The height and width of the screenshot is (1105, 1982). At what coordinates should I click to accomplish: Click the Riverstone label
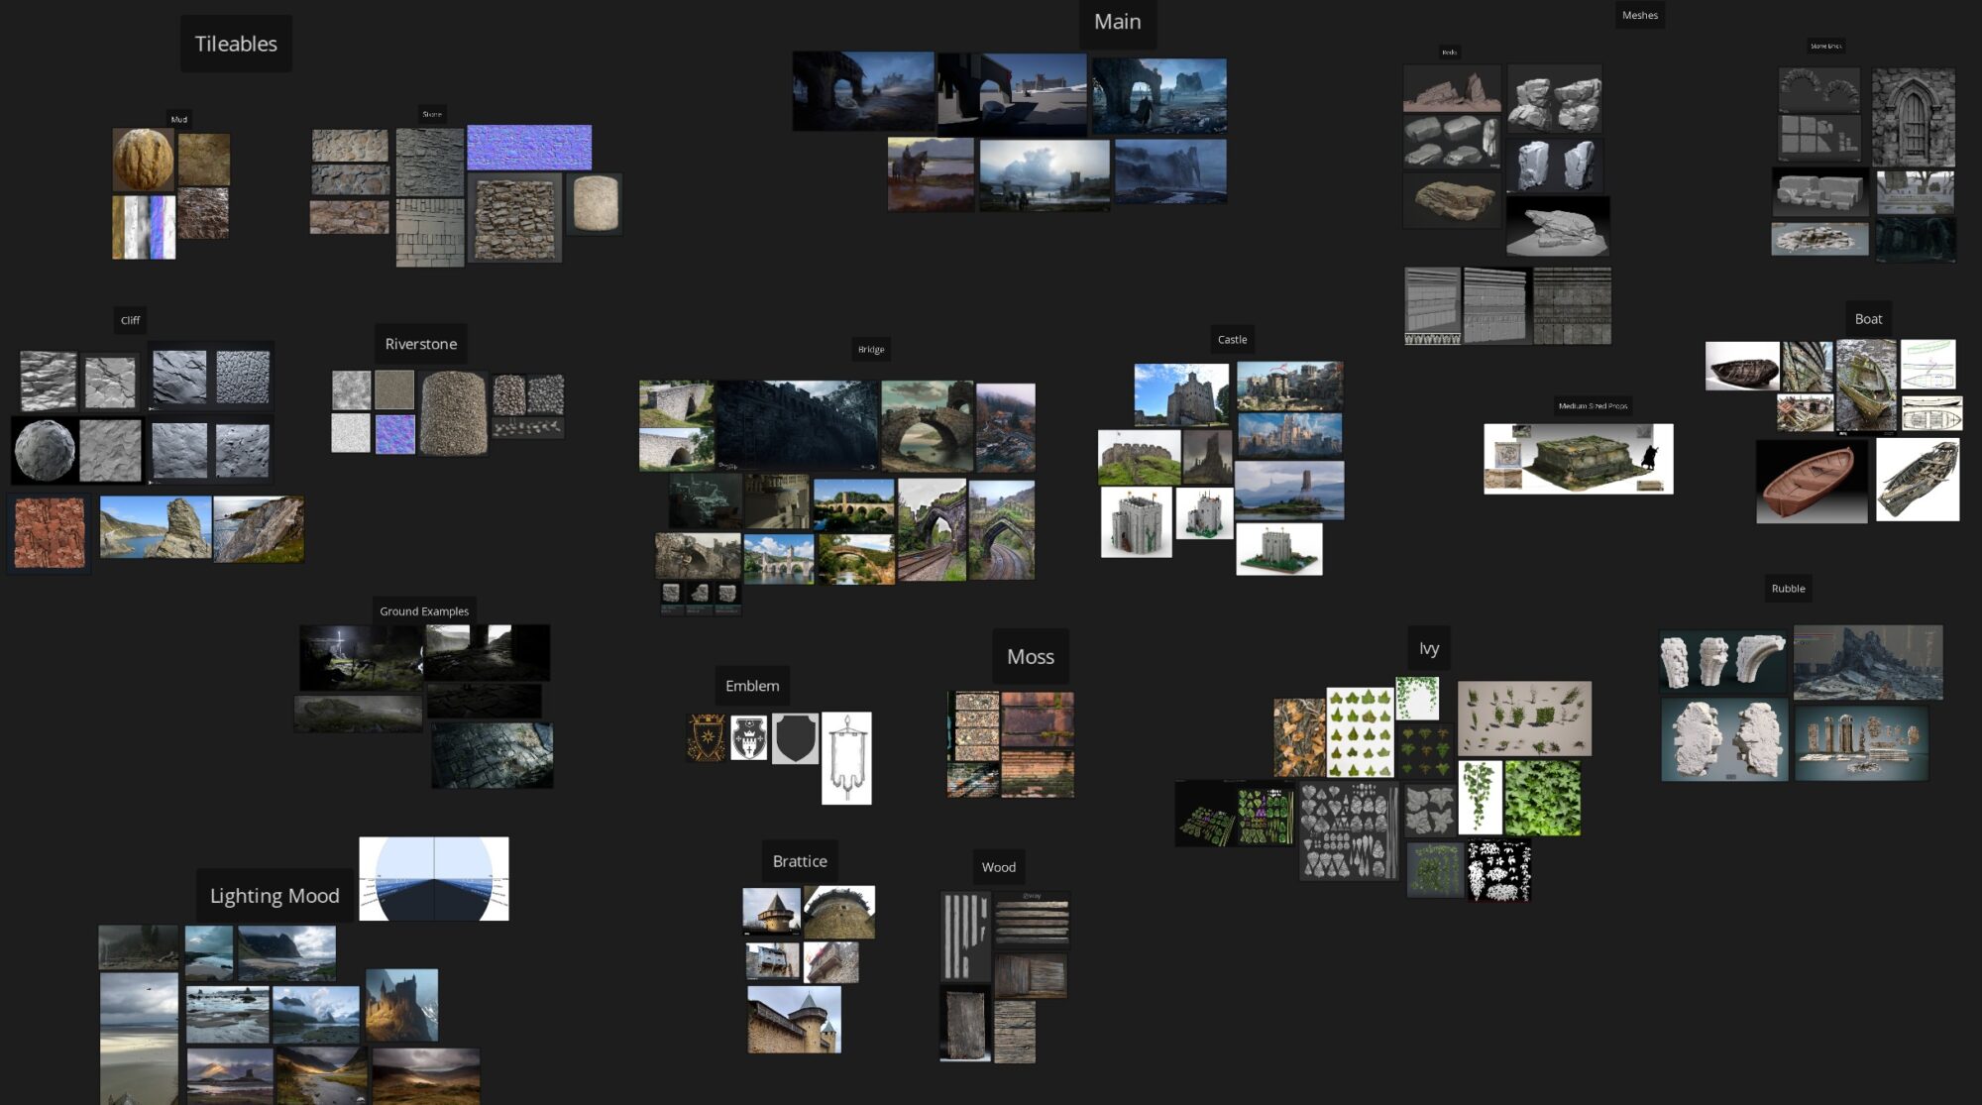click(x=420, y=344)
